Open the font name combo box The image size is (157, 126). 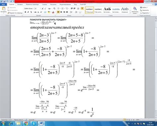pyautogui.click(x=29, y=9)
